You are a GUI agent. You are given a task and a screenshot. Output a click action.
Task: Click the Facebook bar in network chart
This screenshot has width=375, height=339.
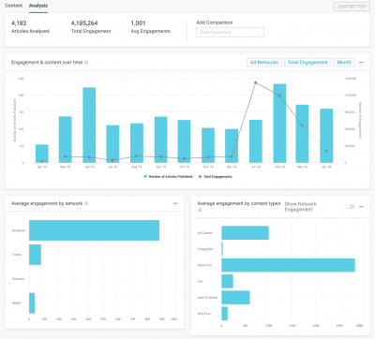[94, 230]
